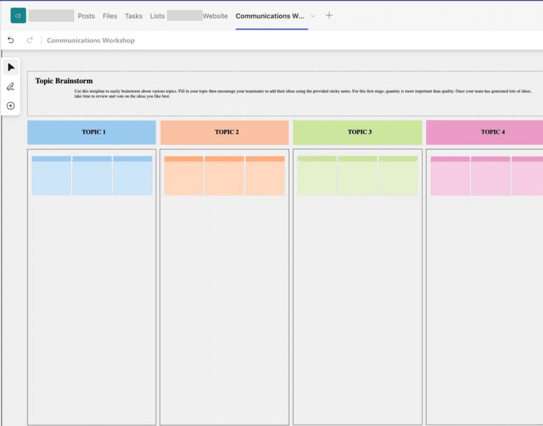Click the redo arrow icon
Screen dimensions: 543x426
(x=30, y=40)
